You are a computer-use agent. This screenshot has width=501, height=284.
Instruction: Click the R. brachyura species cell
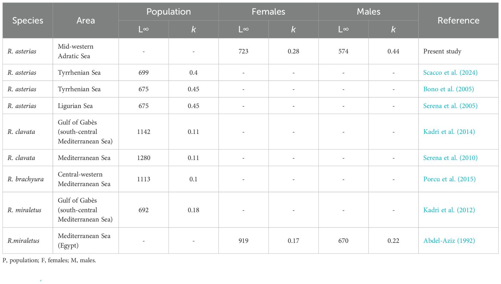(26, 179)
